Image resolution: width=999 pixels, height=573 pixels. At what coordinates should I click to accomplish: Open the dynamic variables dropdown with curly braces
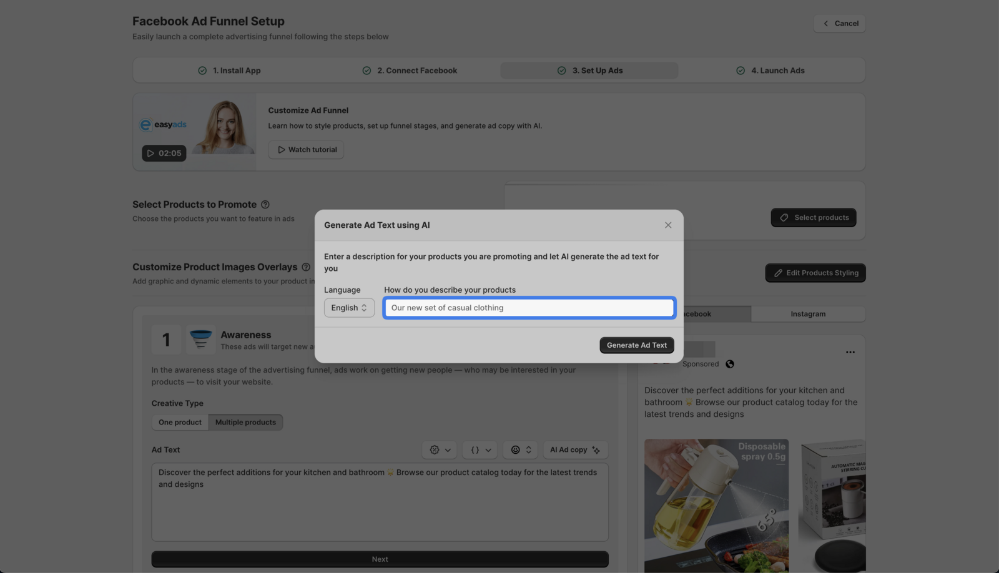pyautogui.click(x=480, y=449)
